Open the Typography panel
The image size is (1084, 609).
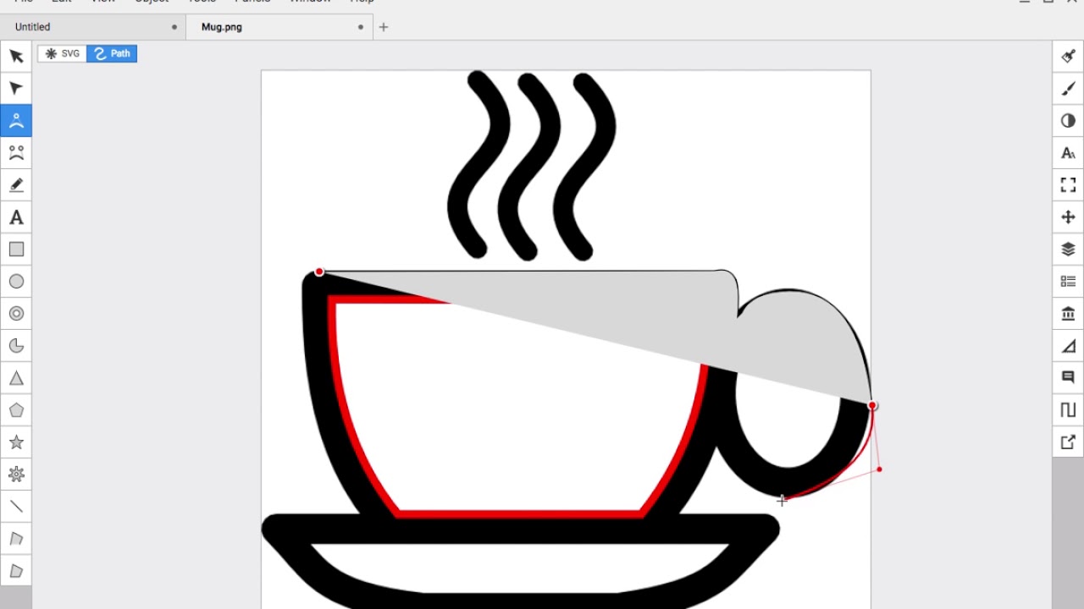pos(1068,153)
